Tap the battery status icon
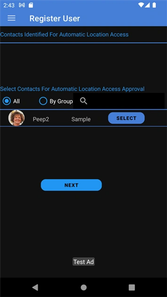 click(154, 5)
